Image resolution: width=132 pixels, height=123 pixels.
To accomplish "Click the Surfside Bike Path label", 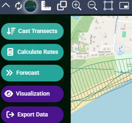I will (x=116, y=27).
